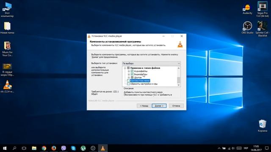Select the vlc-2.2.4 installer file on desktop
Image resolution: width=271 pixels, height=152 pixels.
pos(7,87)
